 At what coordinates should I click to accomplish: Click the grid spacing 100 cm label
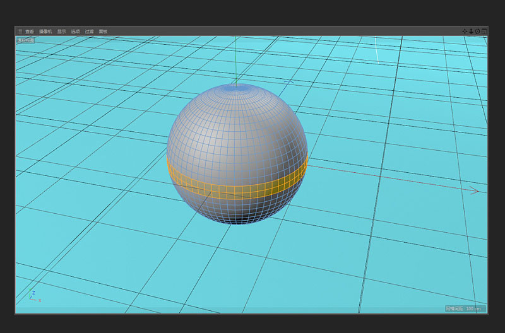[464, 308]
